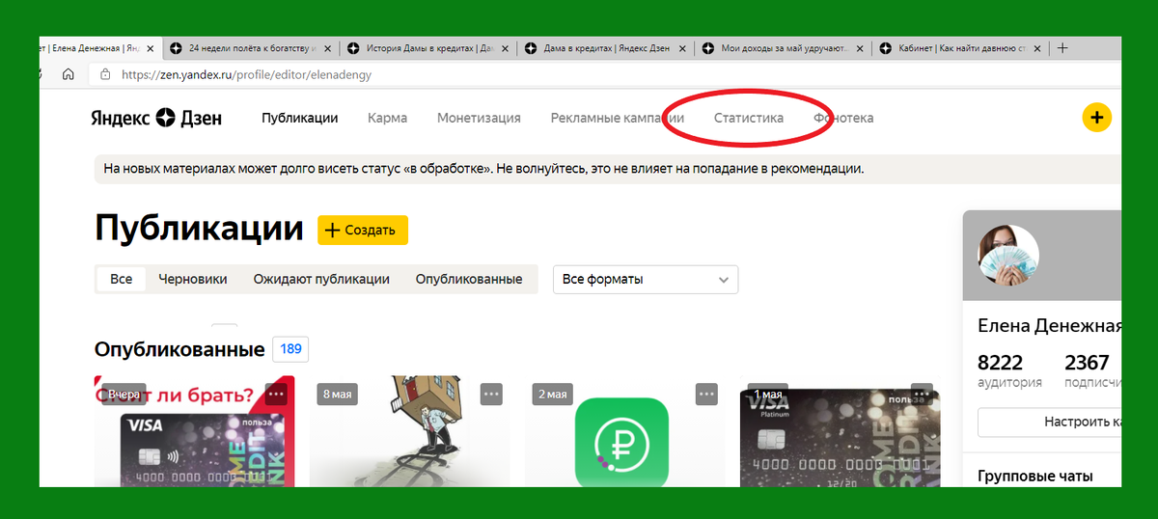Click the yellow round plus button

1096,118
